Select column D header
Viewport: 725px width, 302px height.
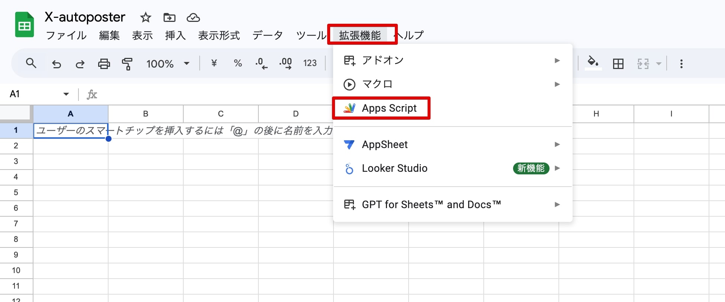[x=296, y=114]
